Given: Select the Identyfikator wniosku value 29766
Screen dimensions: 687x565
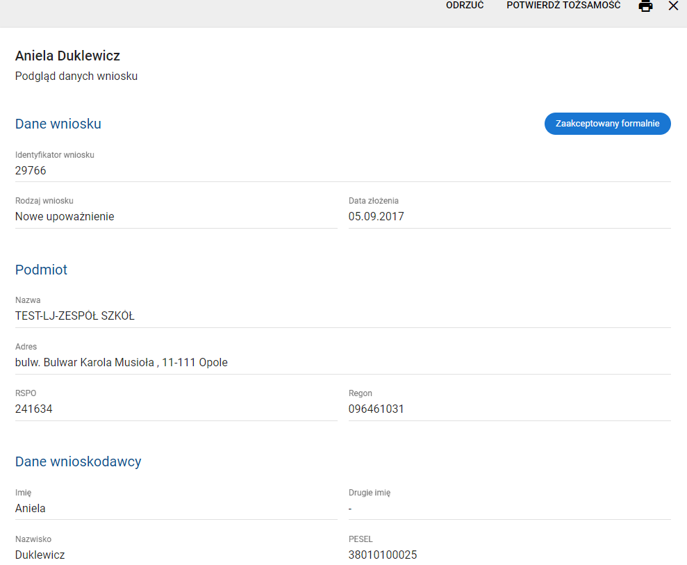Looking at the screenshot, I should 31,170.
